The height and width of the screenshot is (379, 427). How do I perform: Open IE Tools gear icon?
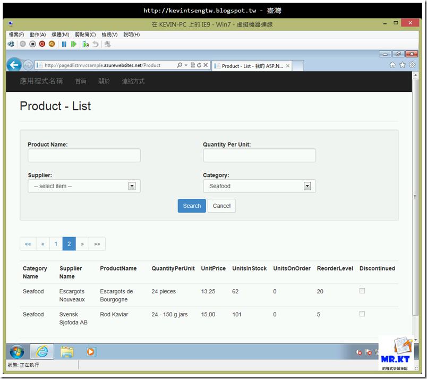[413, 64]
